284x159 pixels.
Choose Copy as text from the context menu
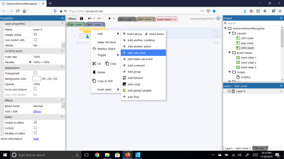click(x=105, y=81)
